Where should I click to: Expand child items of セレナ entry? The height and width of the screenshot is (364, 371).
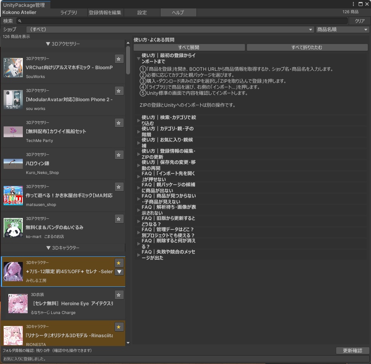pos(119,272)
